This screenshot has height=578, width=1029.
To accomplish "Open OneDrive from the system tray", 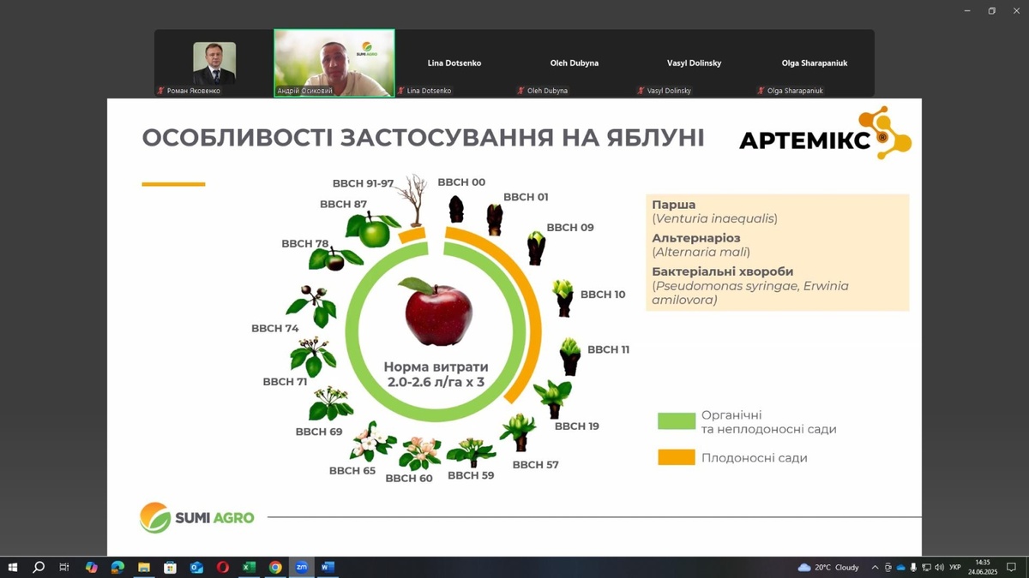I will 900,567.
